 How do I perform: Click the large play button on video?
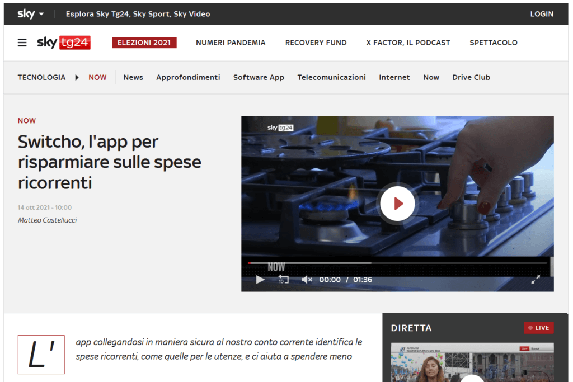point(397,204)
